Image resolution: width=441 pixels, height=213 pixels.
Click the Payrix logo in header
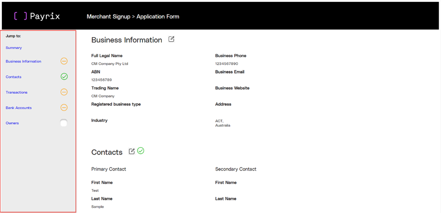coord(37,16)
